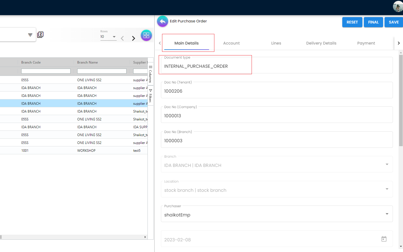Image resolution: width=403 pixels, height=252 pixels.
Task: Open the Filters side panel
Action: (x=150, y=96)
